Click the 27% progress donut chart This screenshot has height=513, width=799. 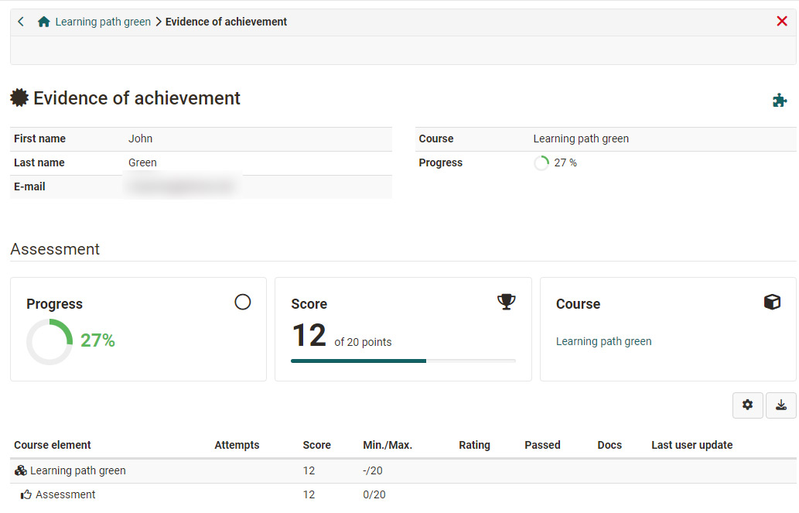[x=49, y=340]
